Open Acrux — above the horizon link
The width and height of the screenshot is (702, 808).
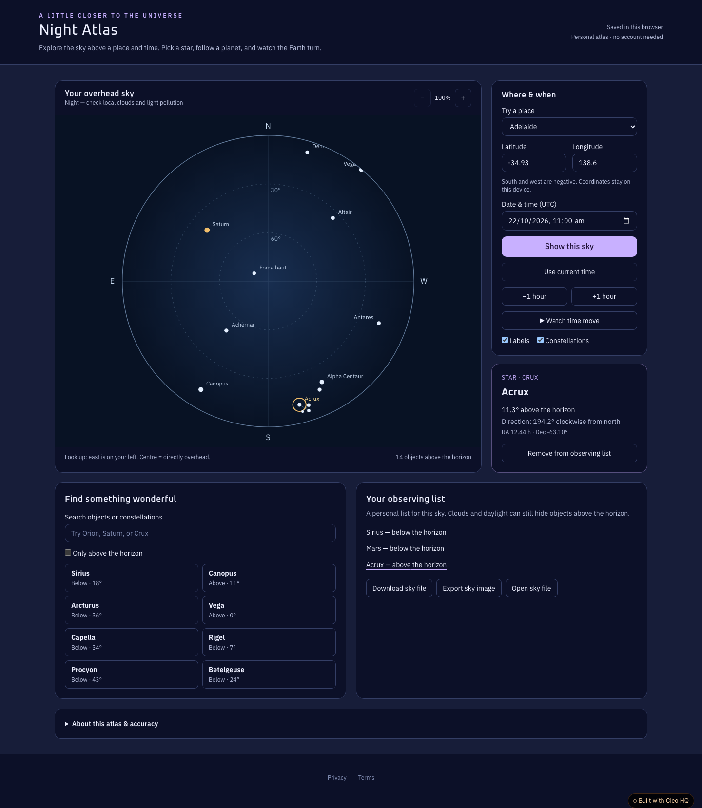406,565
